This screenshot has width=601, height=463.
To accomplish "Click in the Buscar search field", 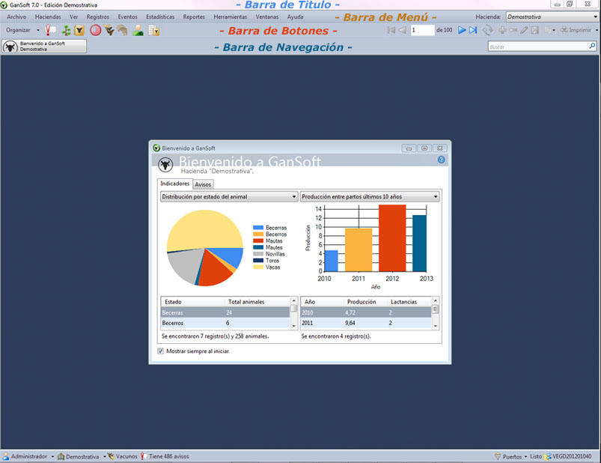I will tap(537, 46).
